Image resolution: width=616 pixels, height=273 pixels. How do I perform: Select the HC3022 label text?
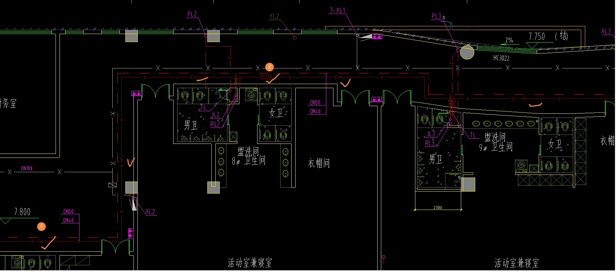(x=501, y=58)
